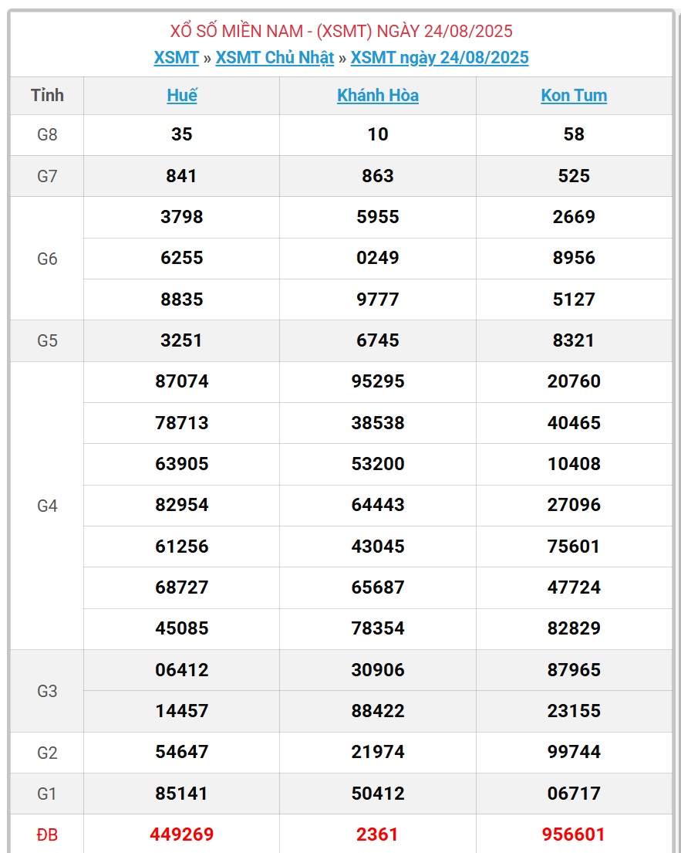Click Khánh Hòa G2 result 21974
The width and height of the screenshot is (681, 853).
378,752
